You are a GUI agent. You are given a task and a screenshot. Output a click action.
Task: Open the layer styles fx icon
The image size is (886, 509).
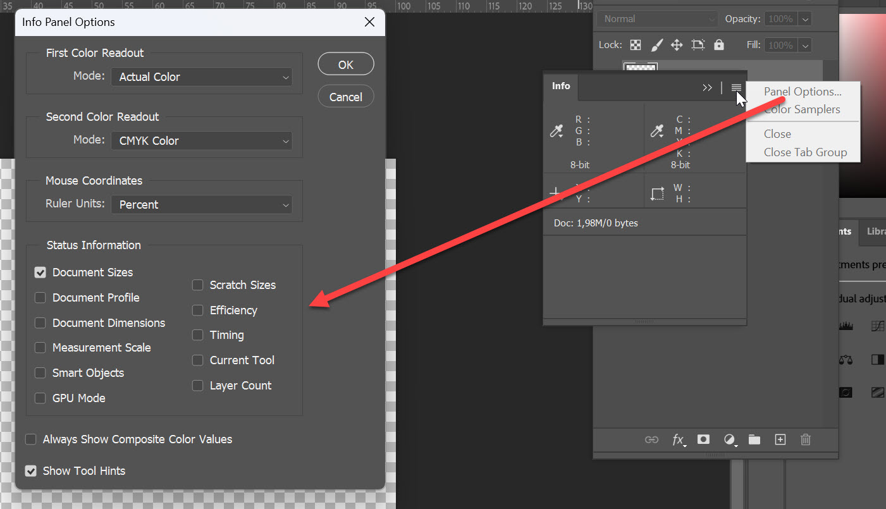[x=678, y=439]
